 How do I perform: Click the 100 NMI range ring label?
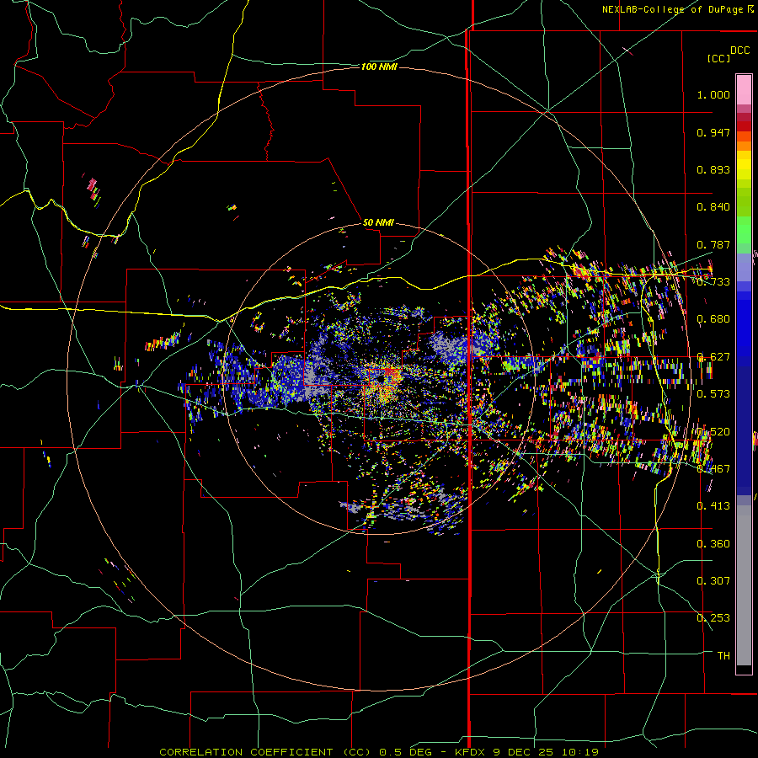click(x=379, y=67)
